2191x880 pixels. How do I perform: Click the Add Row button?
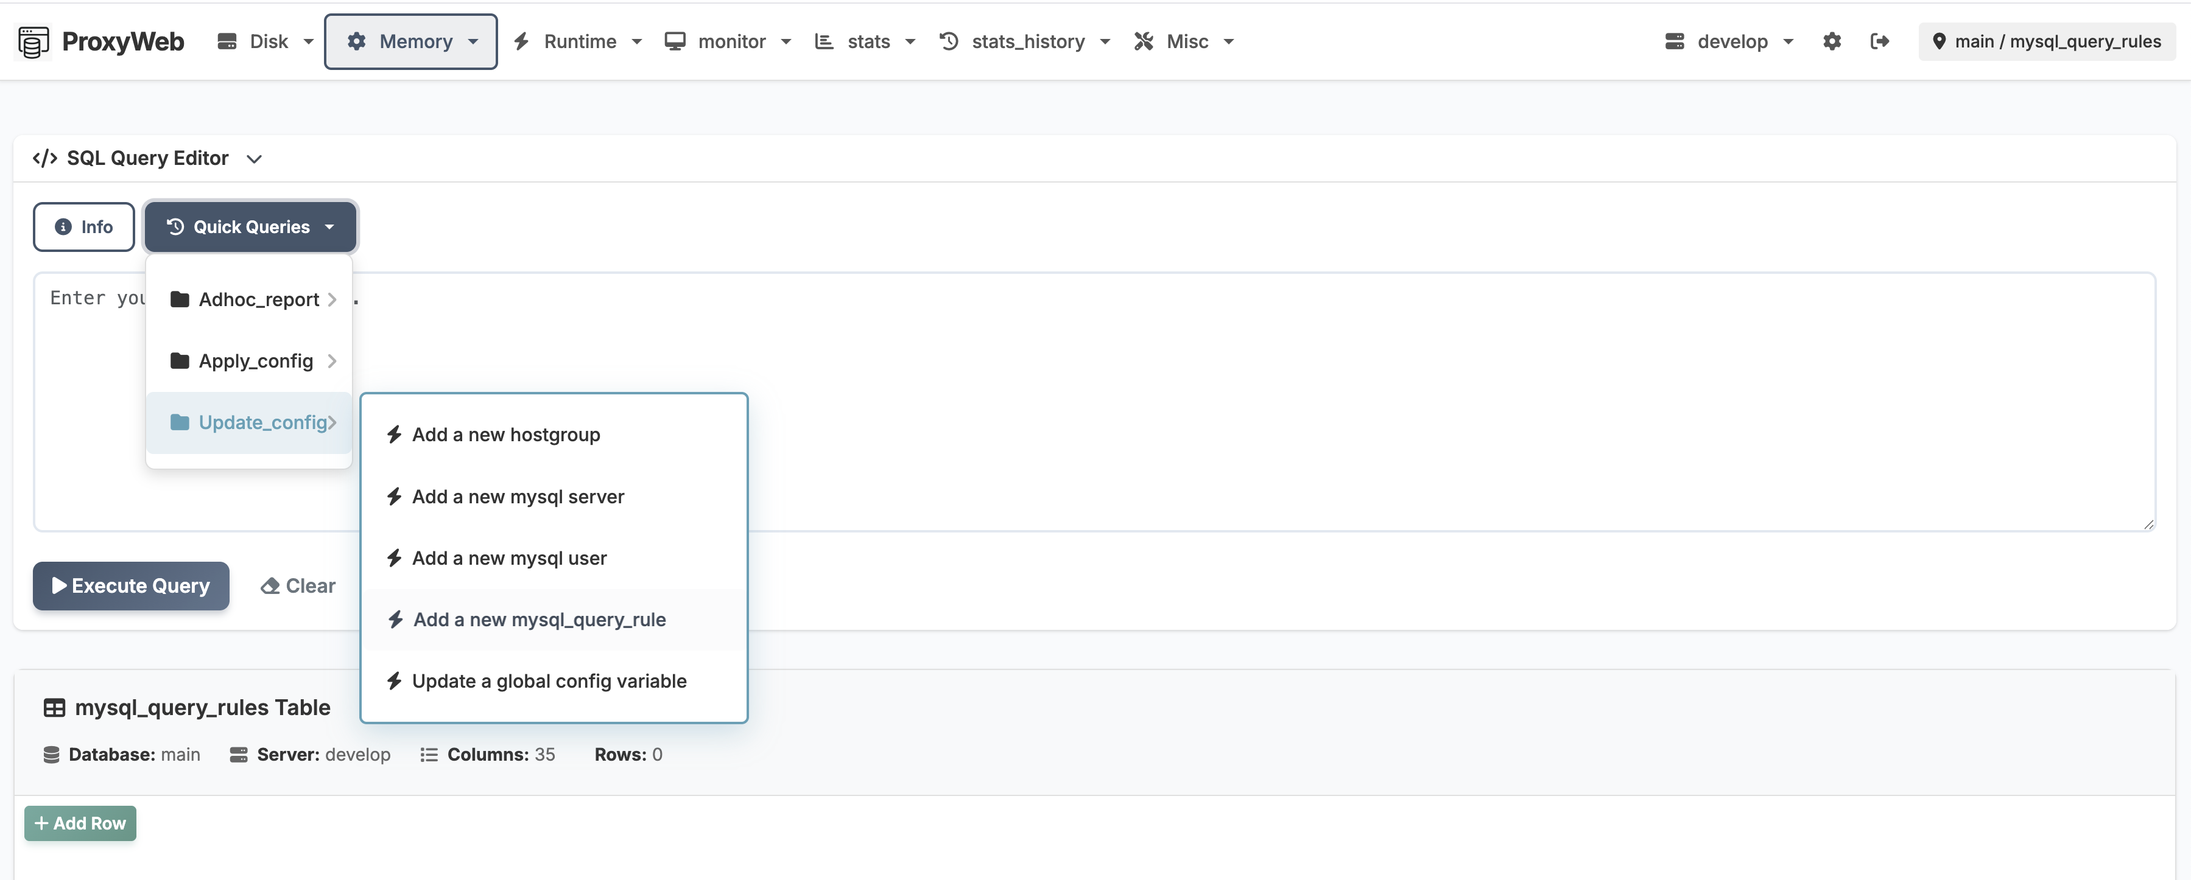(80, 823)
